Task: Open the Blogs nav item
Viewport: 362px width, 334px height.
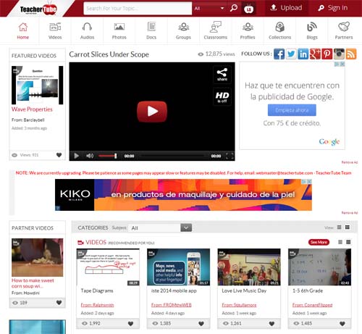Action: pos(312,30)
